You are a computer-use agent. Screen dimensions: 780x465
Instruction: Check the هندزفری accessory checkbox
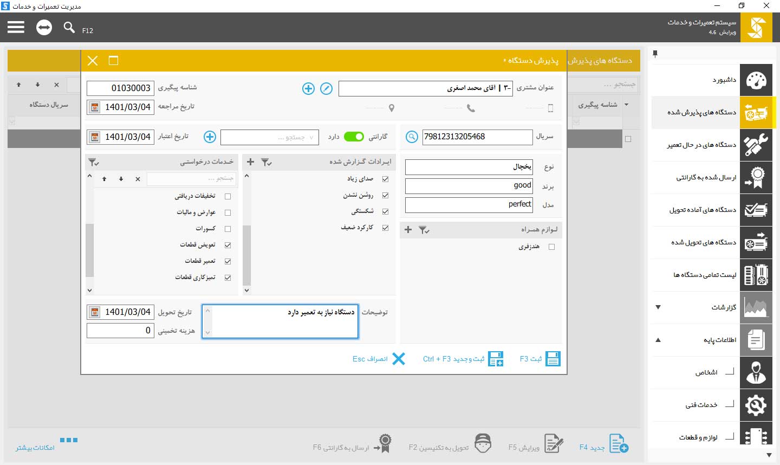tap(551, 247)
